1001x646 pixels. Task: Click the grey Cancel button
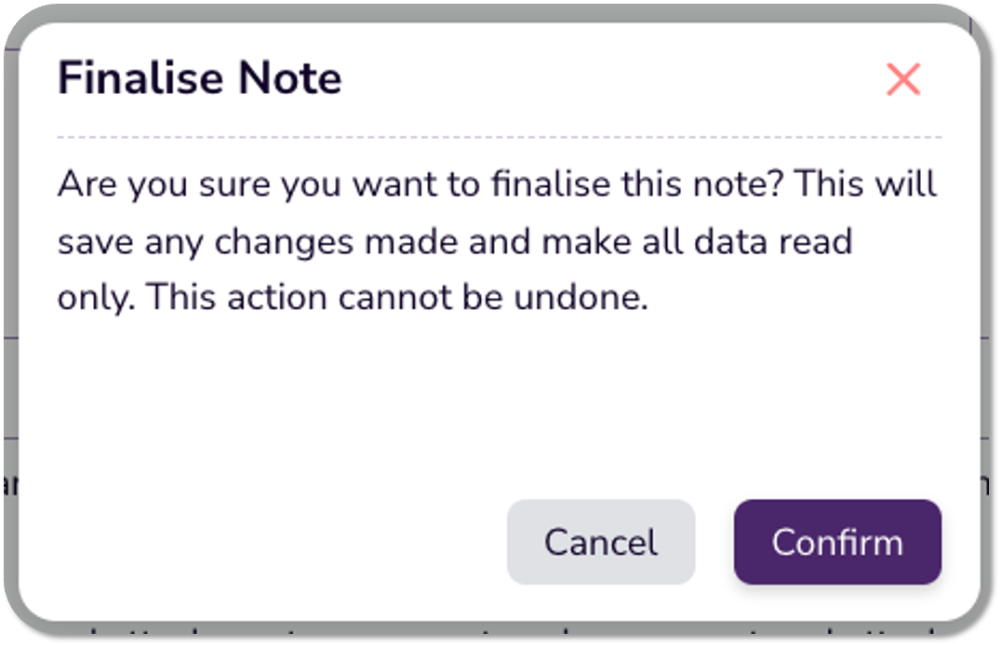(x=601, y=542)
